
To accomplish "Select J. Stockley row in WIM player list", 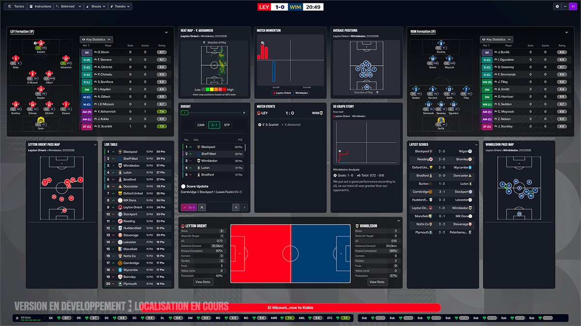I will [525, 127].
